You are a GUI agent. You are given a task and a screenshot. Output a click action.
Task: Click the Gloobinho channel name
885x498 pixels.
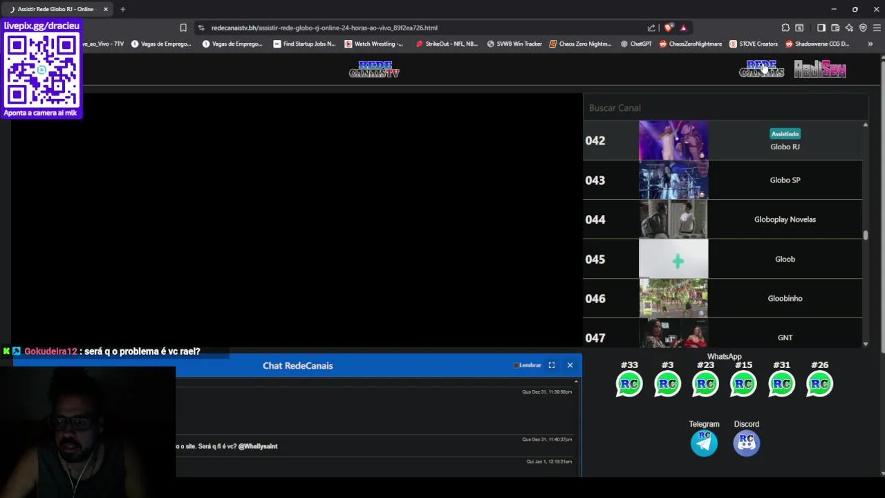(x=785, y=298)
